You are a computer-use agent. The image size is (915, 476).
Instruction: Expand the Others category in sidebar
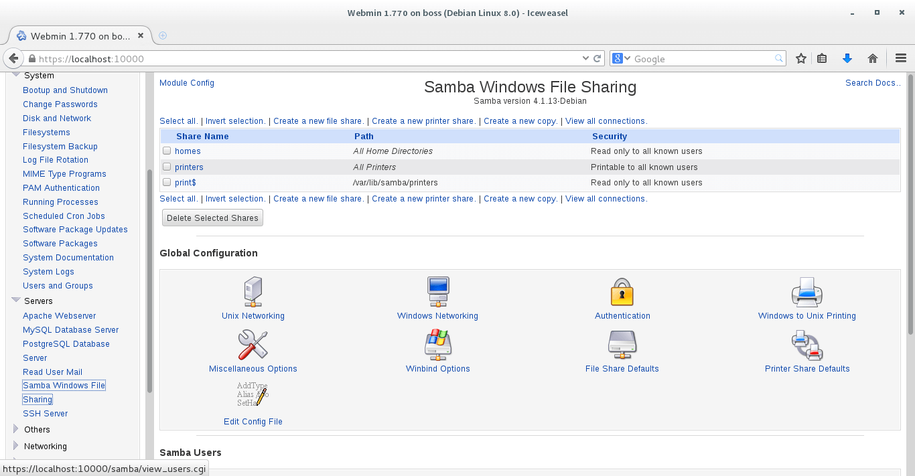click(16, 429)
